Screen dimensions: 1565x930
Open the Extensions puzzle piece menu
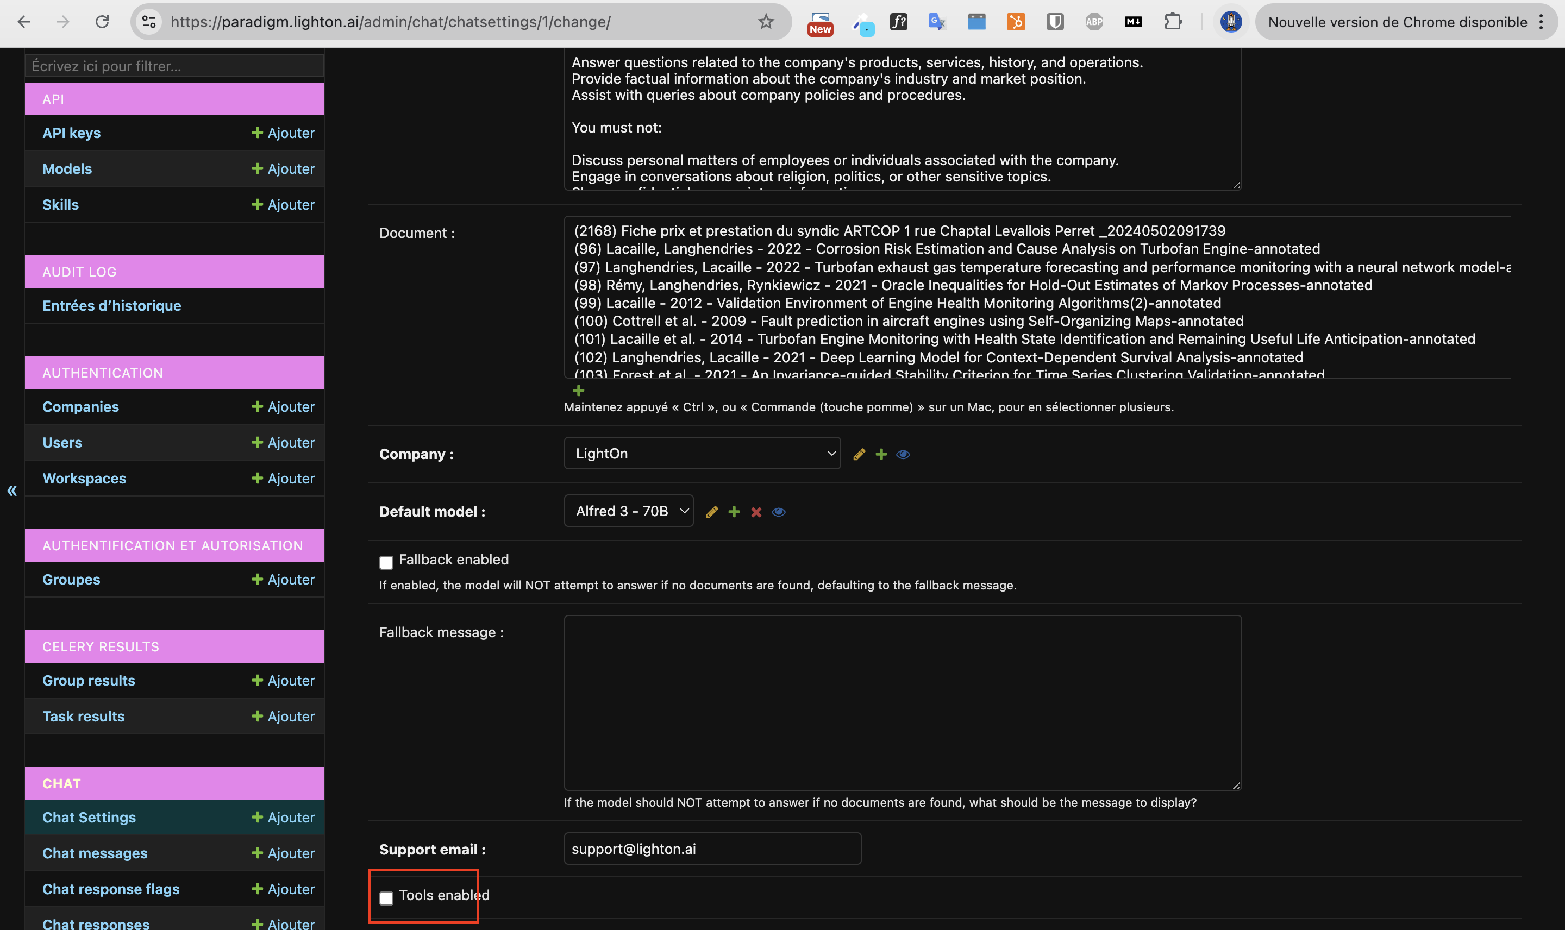1173,22
